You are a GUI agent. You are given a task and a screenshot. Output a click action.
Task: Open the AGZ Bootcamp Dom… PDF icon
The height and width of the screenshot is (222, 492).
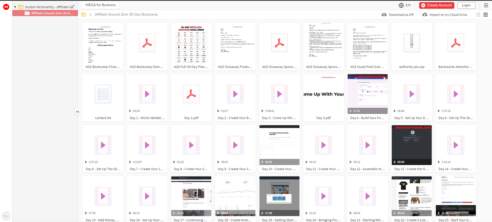tap(147, 43)
